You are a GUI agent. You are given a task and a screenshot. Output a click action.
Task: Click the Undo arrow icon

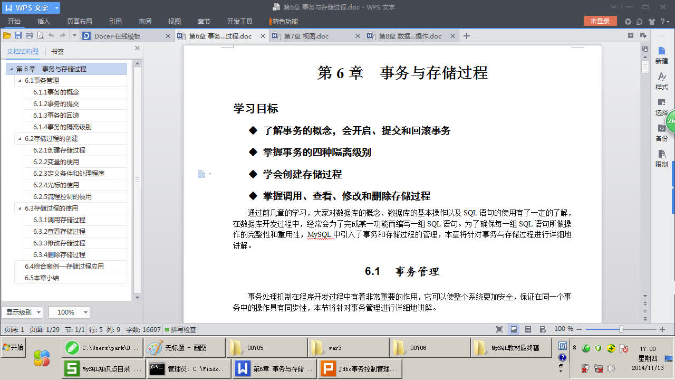[50, 35]
